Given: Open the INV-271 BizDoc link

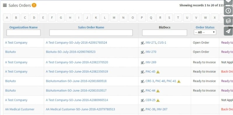Looking at the screenshot, I should [151, 43].
